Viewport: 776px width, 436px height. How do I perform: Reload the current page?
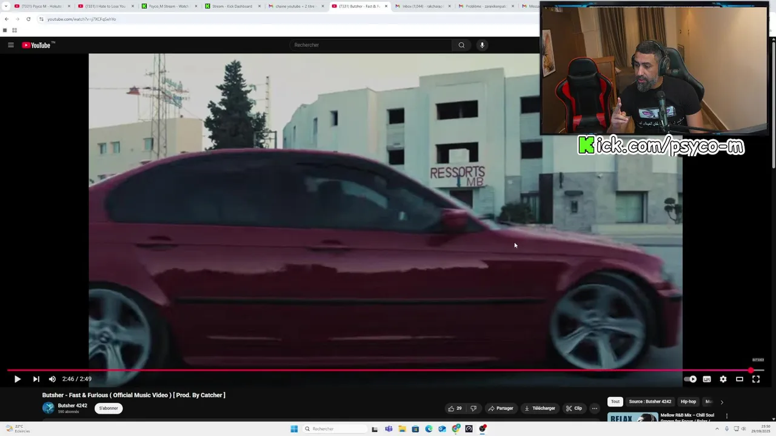[x=28, y=19]
